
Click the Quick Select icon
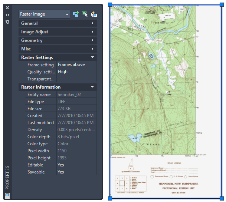pyautogui.click(x=94, y=14)
